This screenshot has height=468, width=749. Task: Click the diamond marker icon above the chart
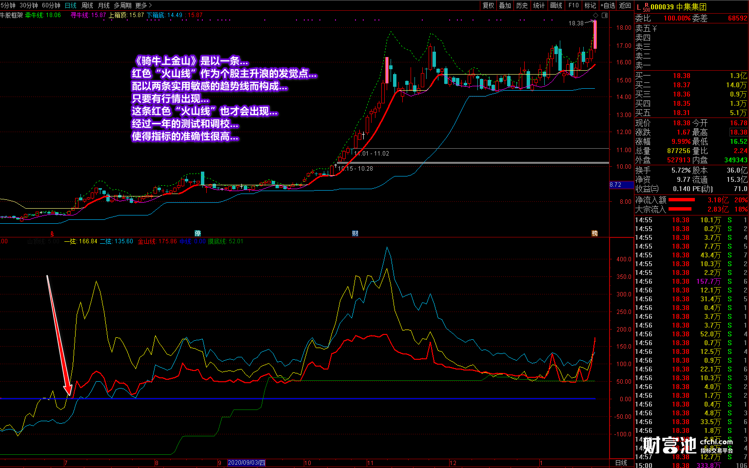pyautogui.click(x=595, y=16)
